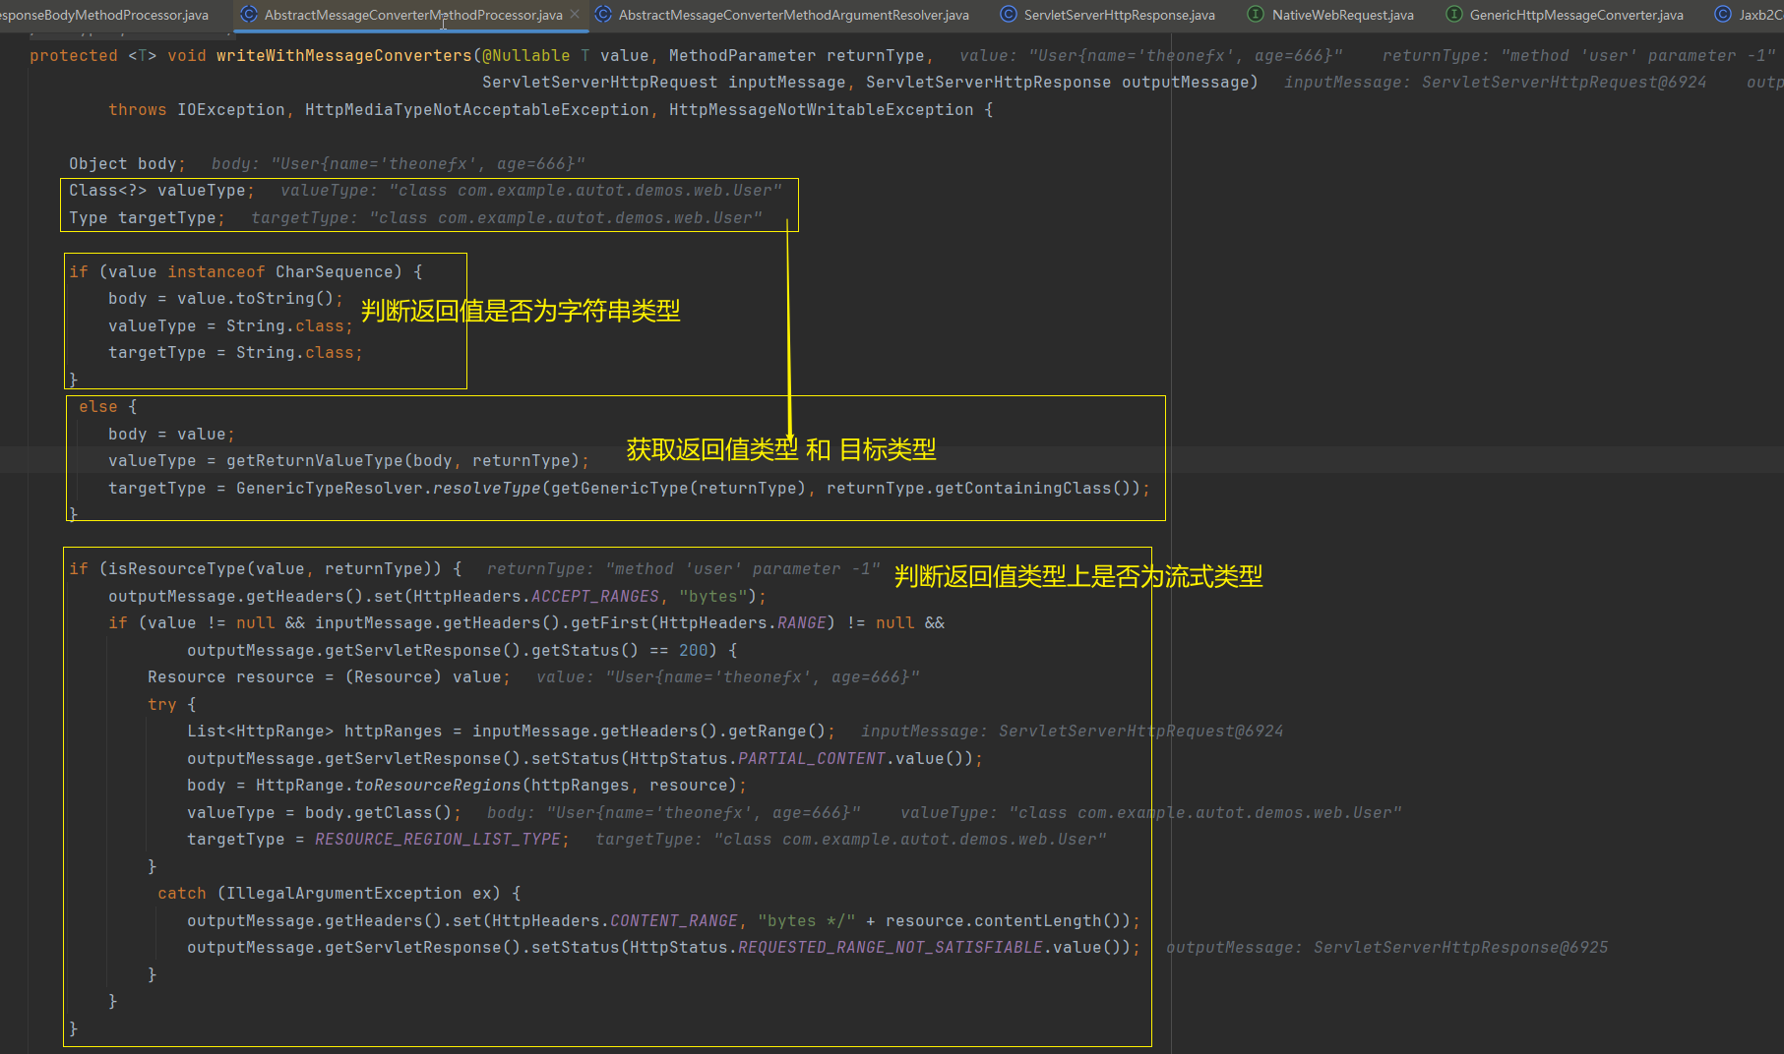Click the 200 status literal
This screenshot has width=1784, height=1054.
694,651
